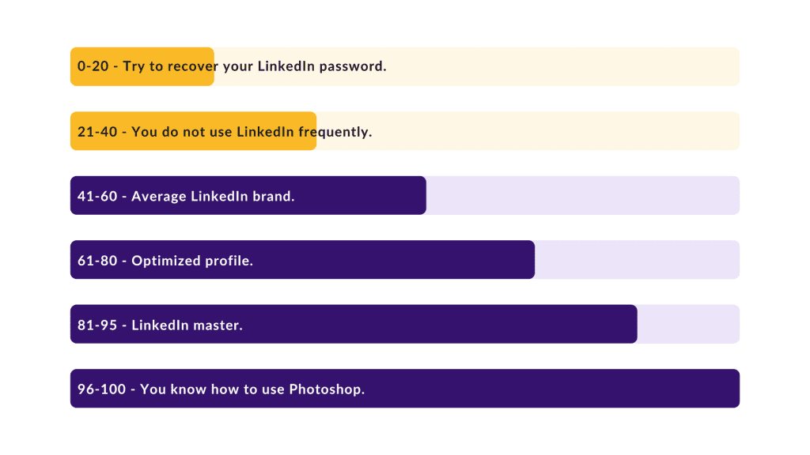Click the "21-40" score range number
Image resolution: width=810 pixels, height=455 pixels.
[97, 132]
